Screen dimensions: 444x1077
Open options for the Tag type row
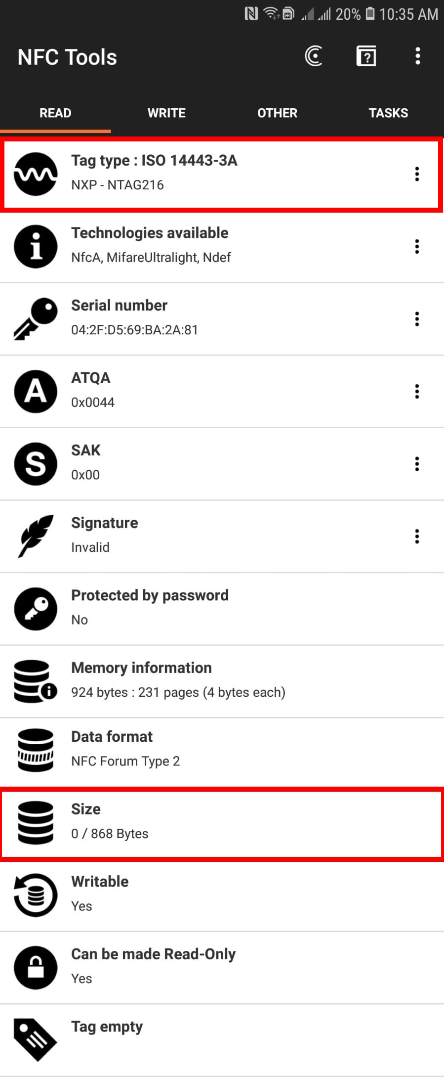pos(417,174)
